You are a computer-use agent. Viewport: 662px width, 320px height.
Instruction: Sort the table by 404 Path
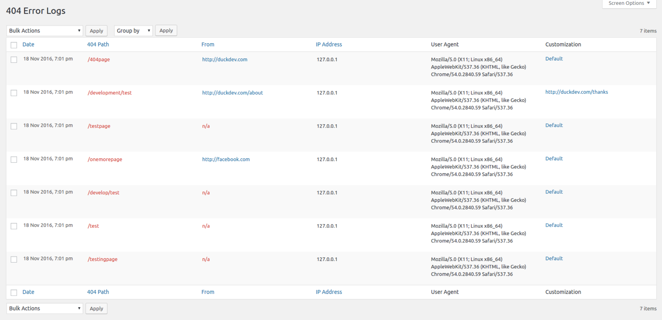(x=98, y=44)
